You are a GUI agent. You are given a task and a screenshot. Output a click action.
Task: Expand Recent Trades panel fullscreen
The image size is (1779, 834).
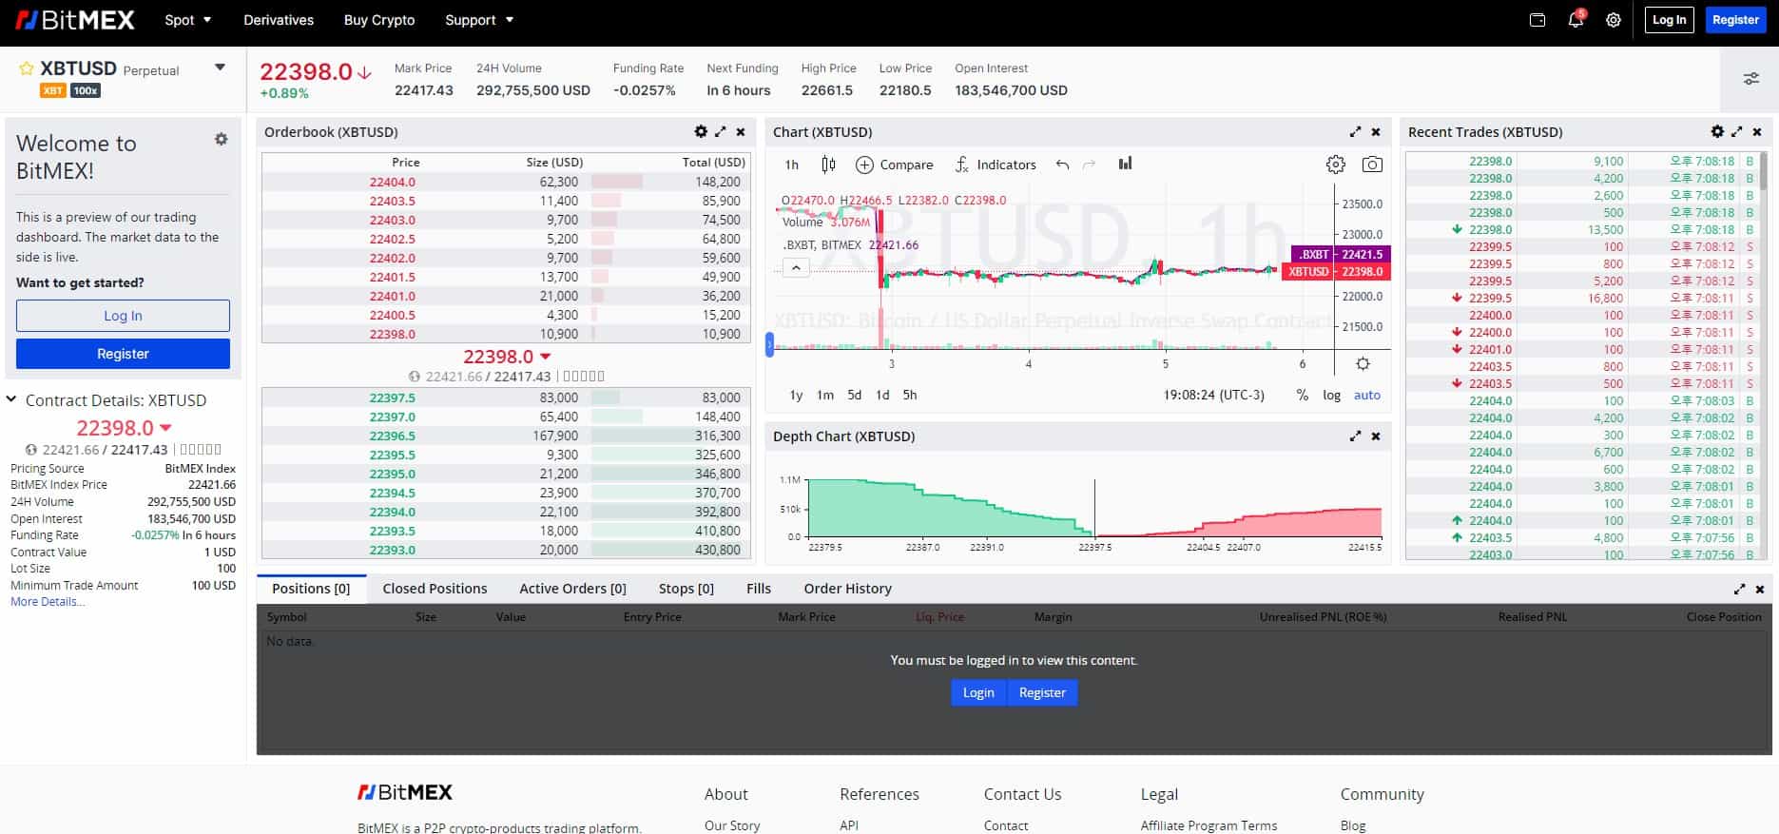point(1737,132)
